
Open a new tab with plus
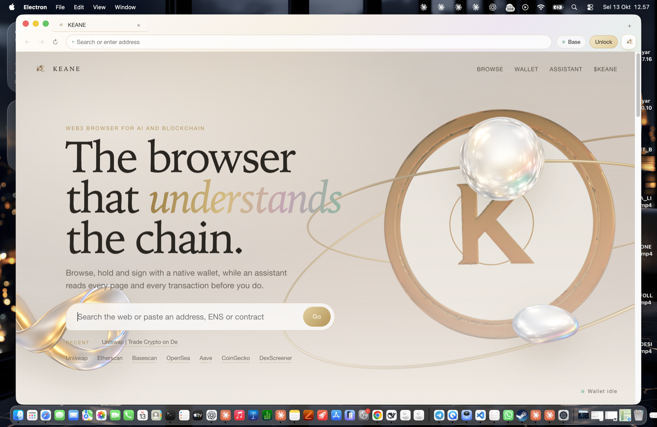coord(629,26)
